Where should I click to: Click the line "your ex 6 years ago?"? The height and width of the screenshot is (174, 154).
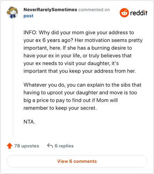(83, 40)
